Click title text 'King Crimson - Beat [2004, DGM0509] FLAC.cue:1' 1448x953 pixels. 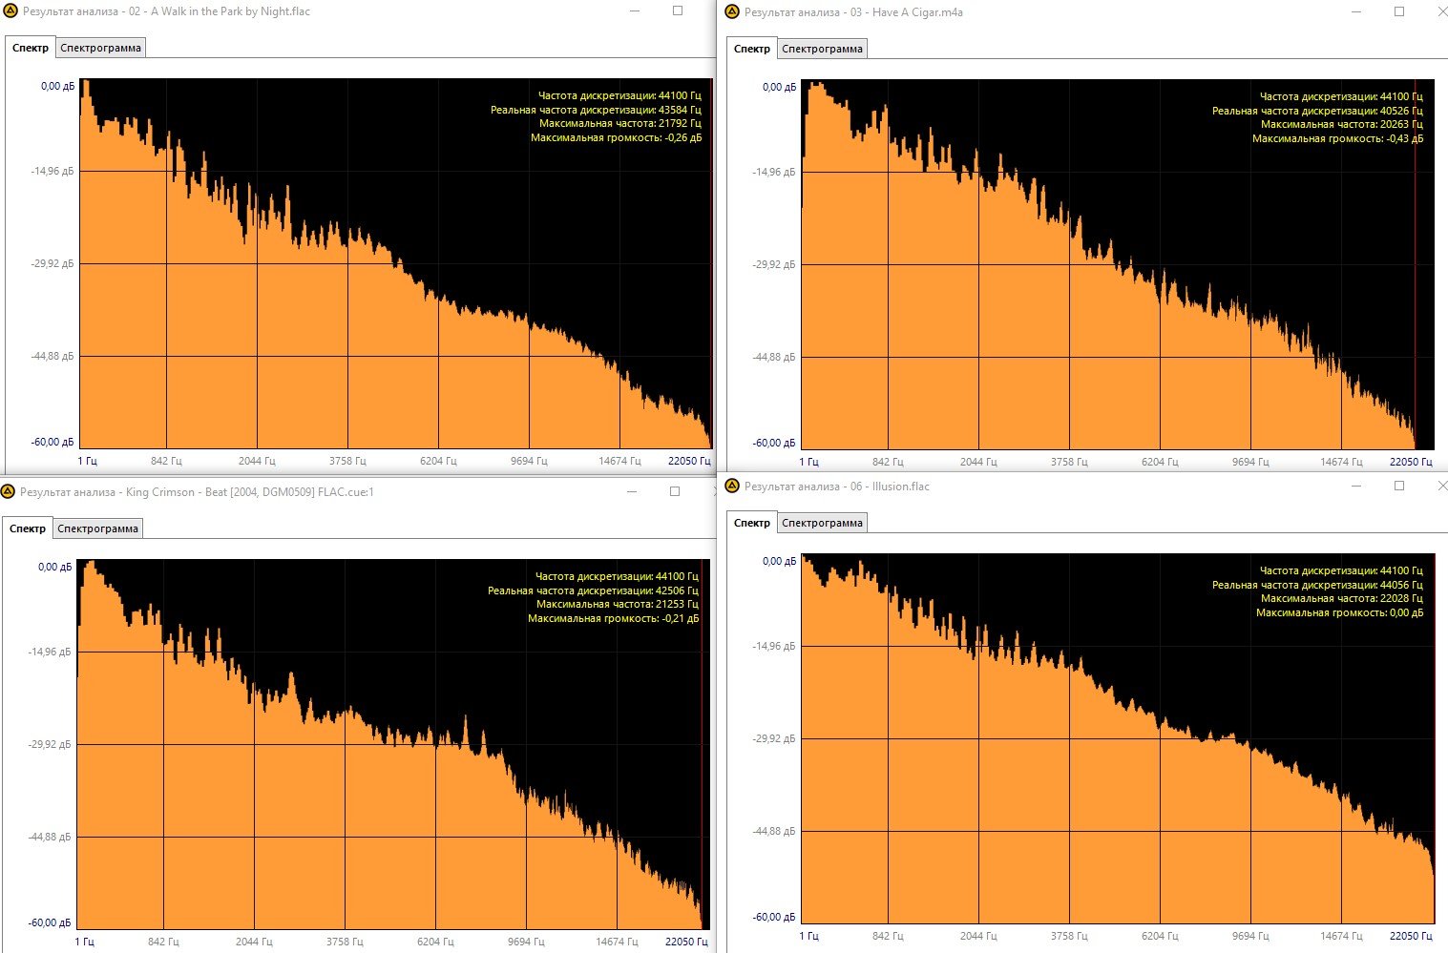coord(250,492)
